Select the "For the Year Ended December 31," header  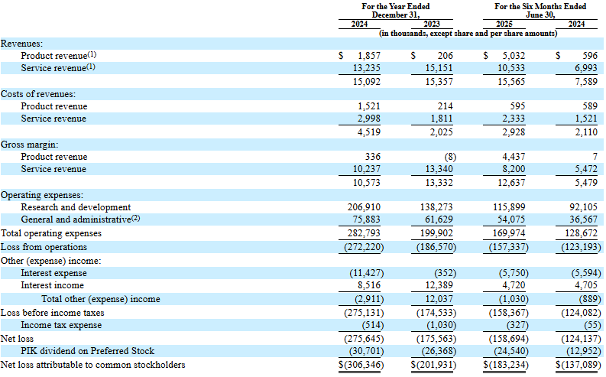pyautogui.click(x=396, y=11)
